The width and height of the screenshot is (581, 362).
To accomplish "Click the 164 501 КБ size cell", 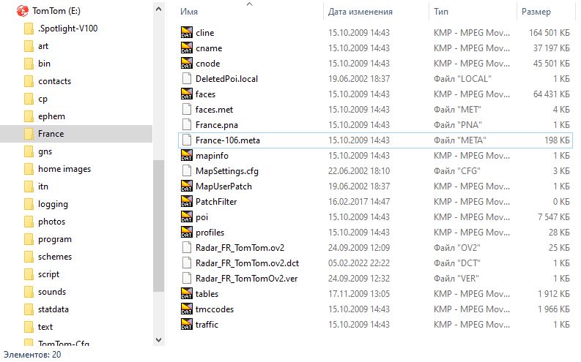I will click(549, 32).
